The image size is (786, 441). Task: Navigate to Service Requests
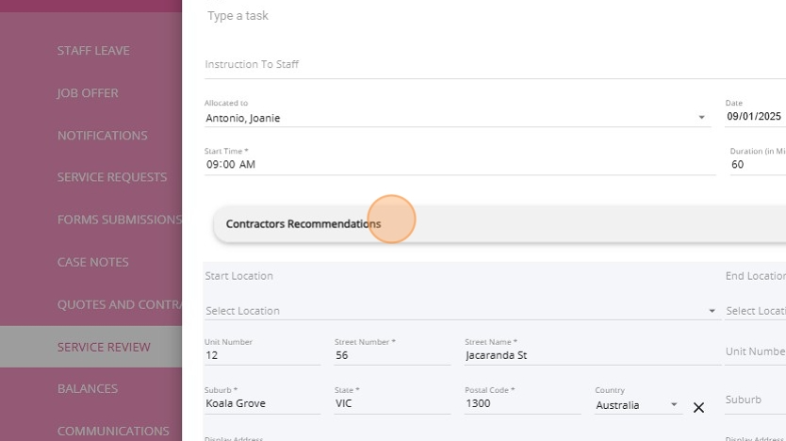[111, 177]
